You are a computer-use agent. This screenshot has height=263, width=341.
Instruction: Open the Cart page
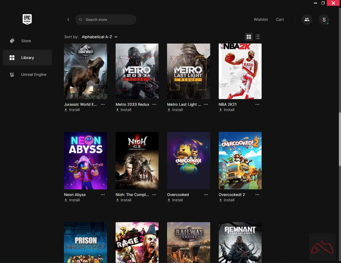pos(280,19)
